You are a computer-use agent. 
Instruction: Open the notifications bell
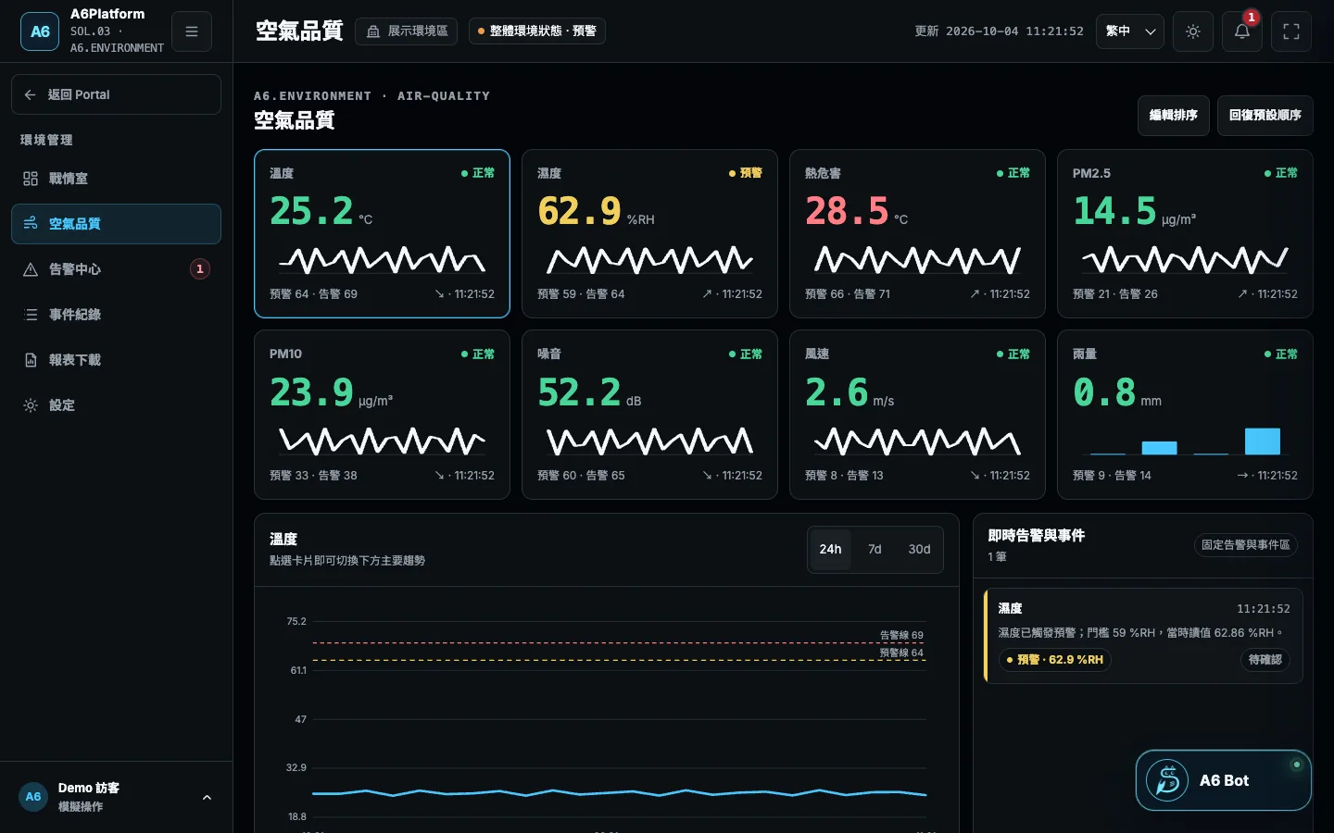pyautogui.click(x=1242, y=31)
